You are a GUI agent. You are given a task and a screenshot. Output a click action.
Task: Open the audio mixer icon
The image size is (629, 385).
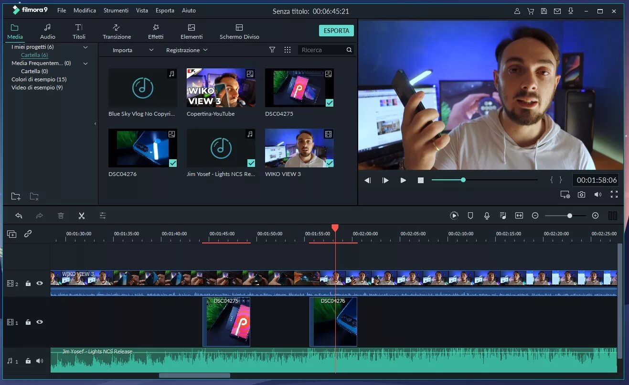coord(503,216)
